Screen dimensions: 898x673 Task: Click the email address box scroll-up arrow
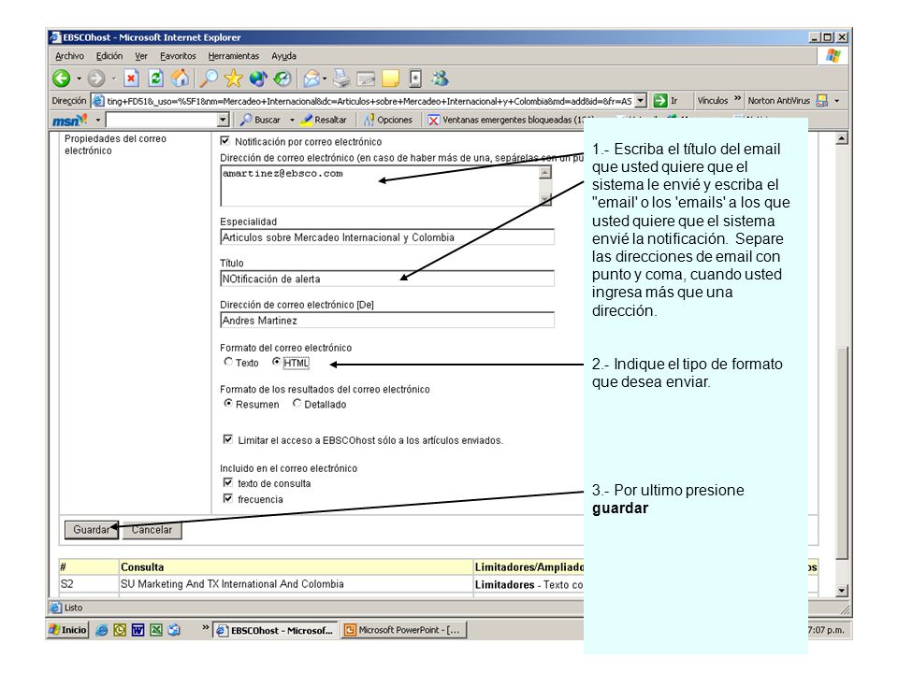coord(545,172)
